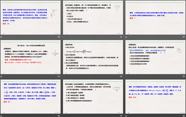
Task: Click slide number label 11
Action: pyautogui.click(x=121, y=37)
